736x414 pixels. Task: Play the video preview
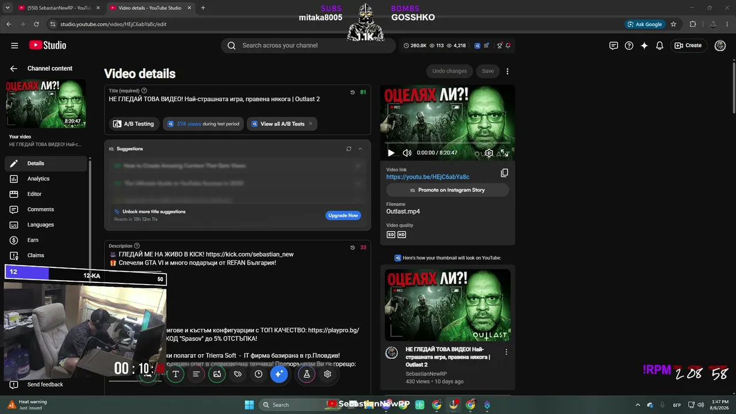click(391, 153)
